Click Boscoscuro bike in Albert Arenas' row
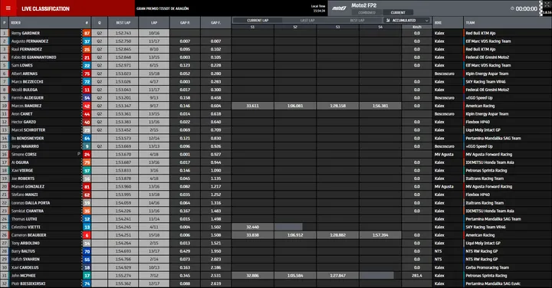The height and width of the screenshot is (288, 552). (x=444, y=74)
